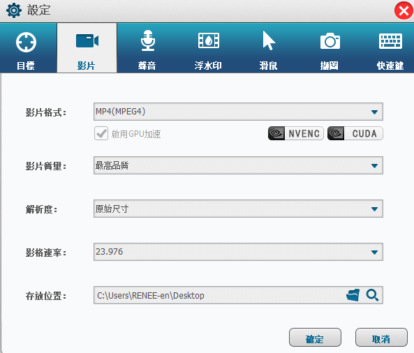Open the 快速鍵 keyboard hotkey icon
The height and width of the screenshot is (353, 414).
390,41
